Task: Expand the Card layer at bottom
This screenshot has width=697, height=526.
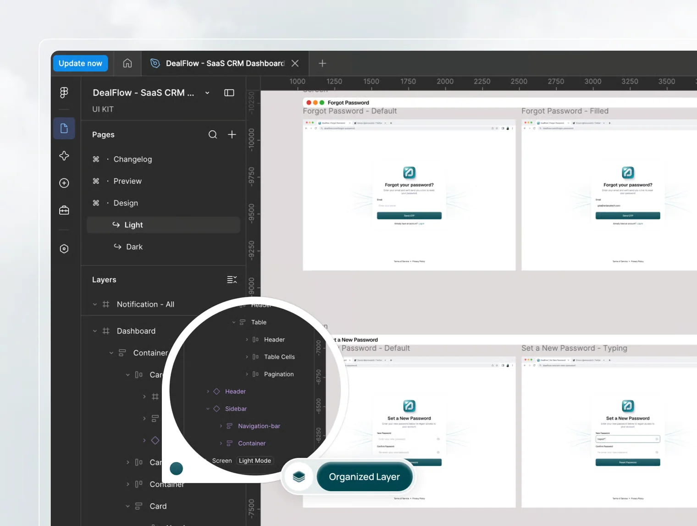Action: coord(128,506)
